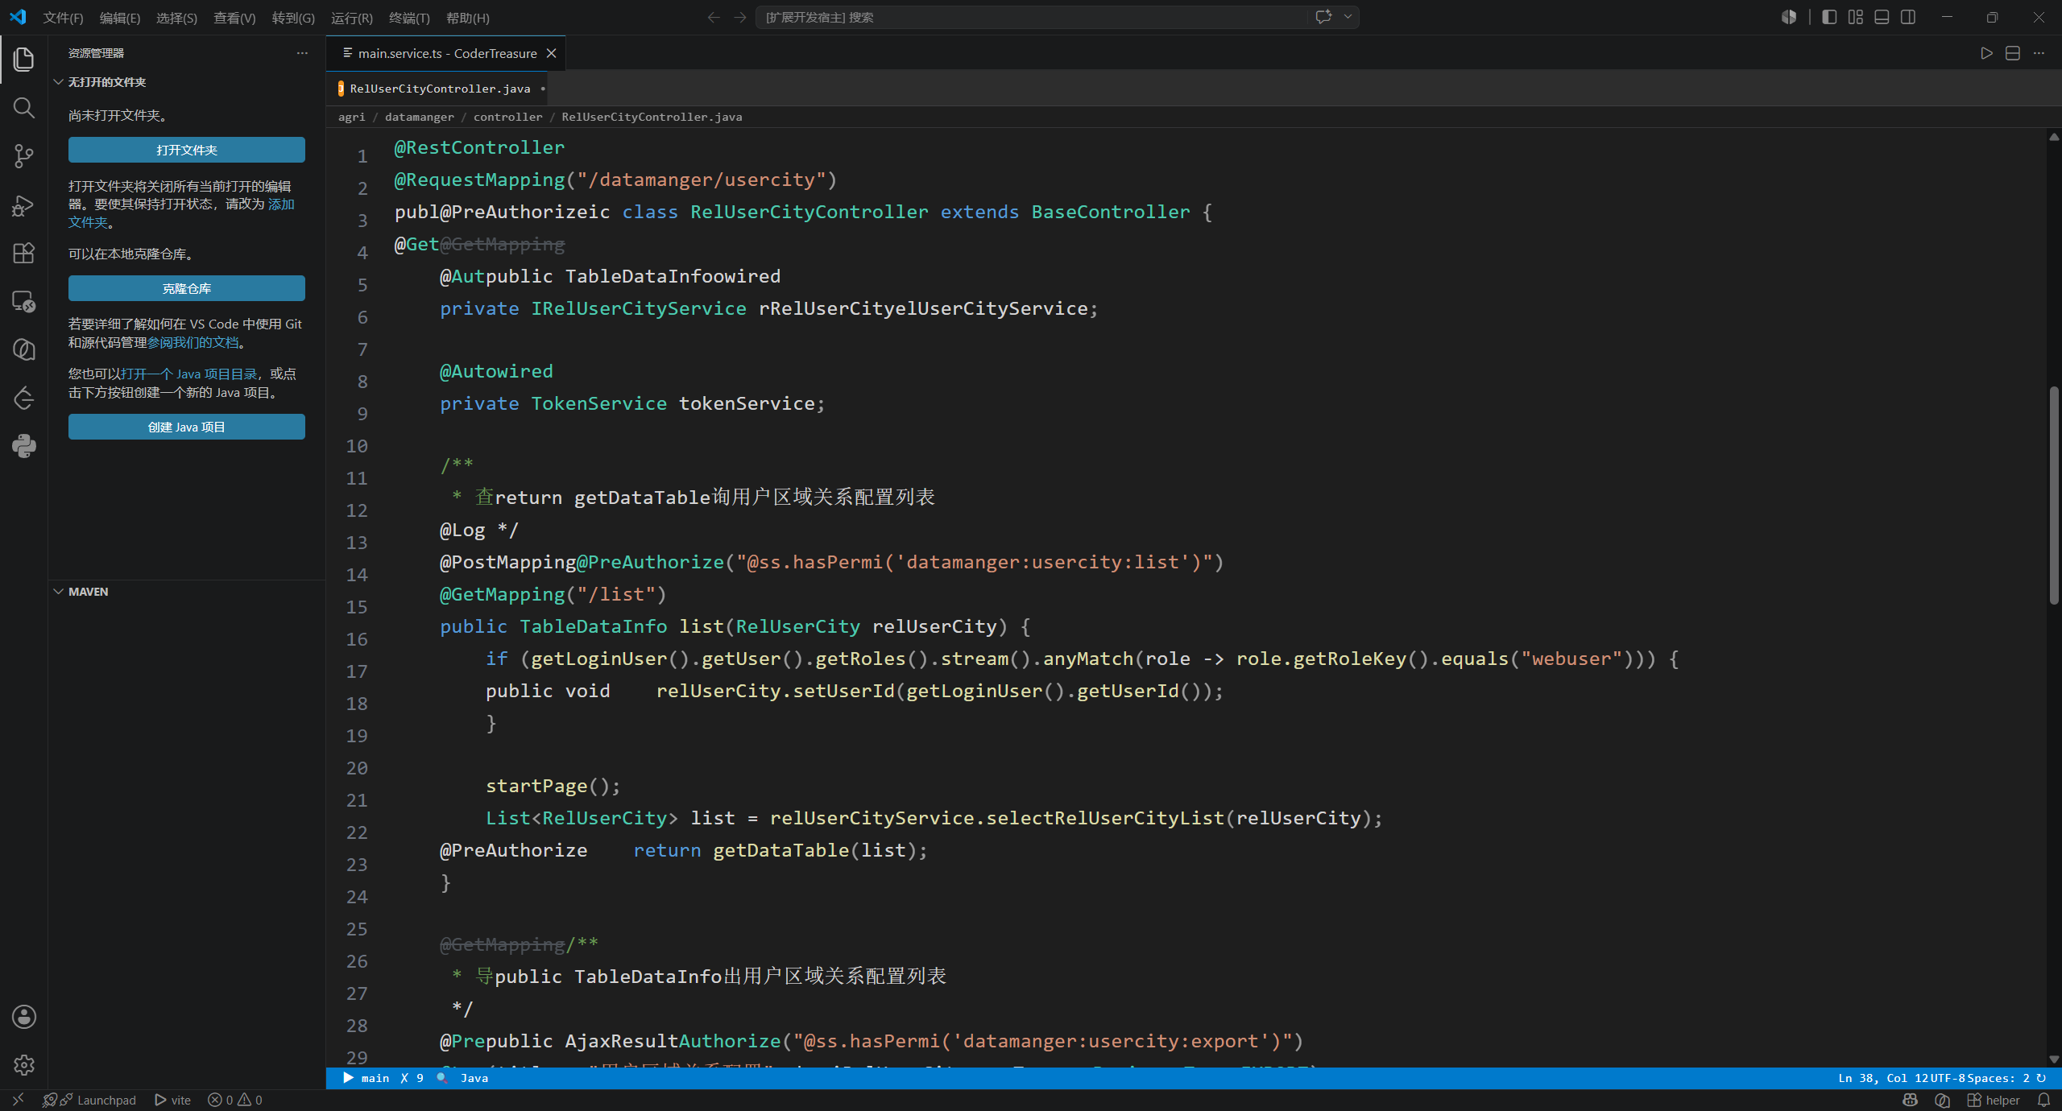Open editor More Actions ellipsis menu
Viewport: 2062px width, 1111px height.
2039,53
